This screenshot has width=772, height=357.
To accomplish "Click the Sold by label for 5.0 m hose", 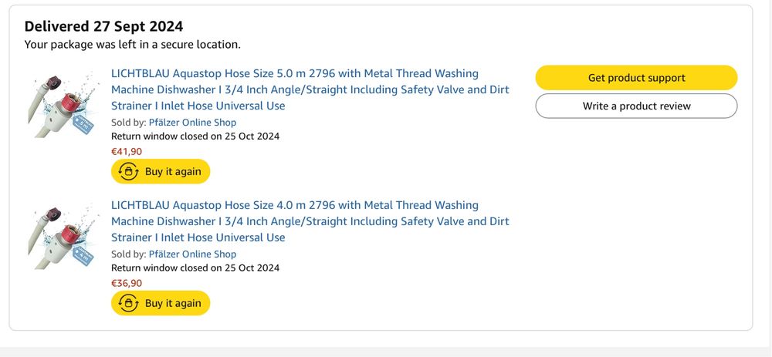I will coord(128,123).
